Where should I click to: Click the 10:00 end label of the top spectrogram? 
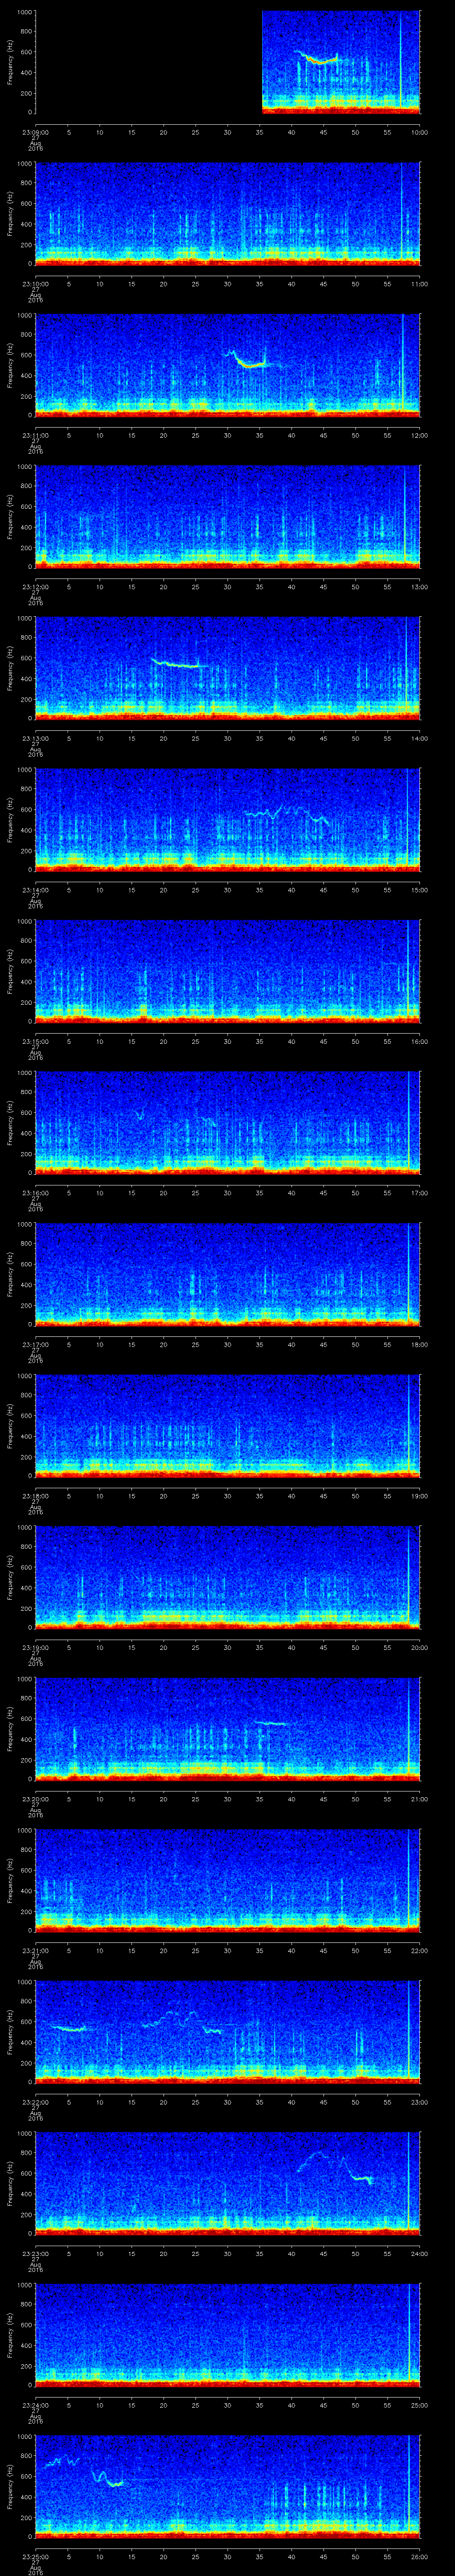click(419, 132)
